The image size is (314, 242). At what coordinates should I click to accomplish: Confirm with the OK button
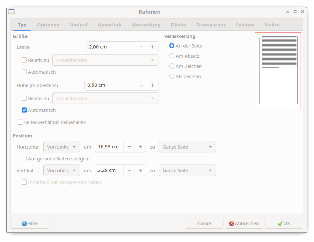284,224
